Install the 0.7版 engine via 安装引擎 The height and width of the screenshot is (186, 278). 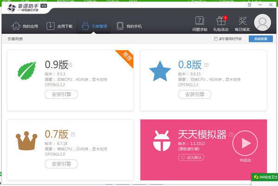[61, 164]
